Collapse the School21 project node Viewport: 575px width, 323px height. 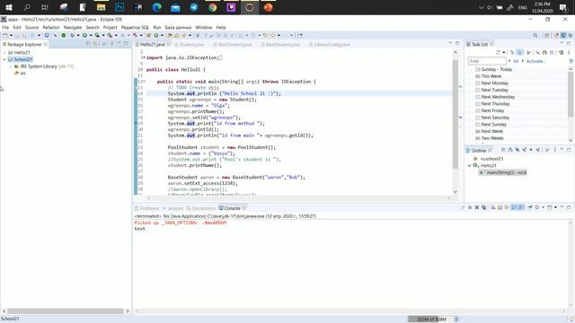pyautogui.click(x=4, y=59)
